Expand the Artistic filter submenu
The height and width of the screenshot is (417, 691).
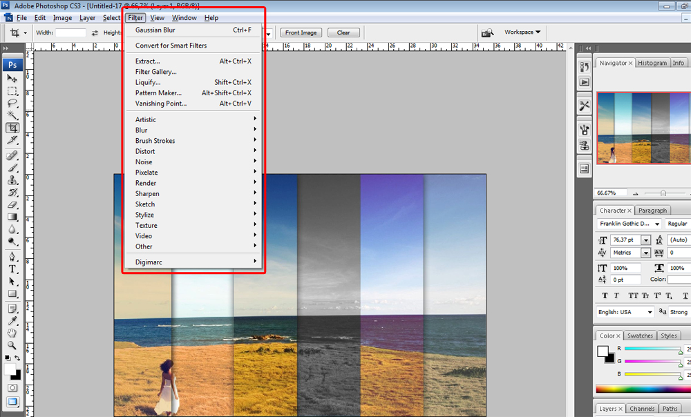193,119
